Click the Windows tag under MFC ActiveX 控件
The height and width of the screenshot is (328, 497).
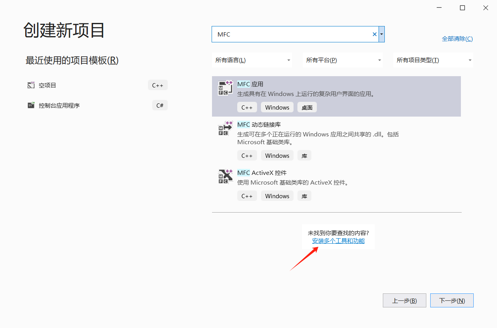(x=277, y=196)
